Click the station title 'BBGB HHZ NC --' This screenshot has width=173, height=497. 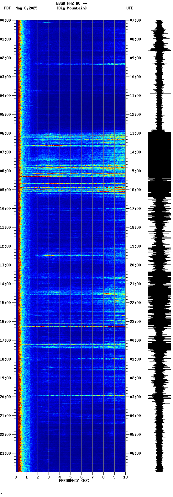71,3
